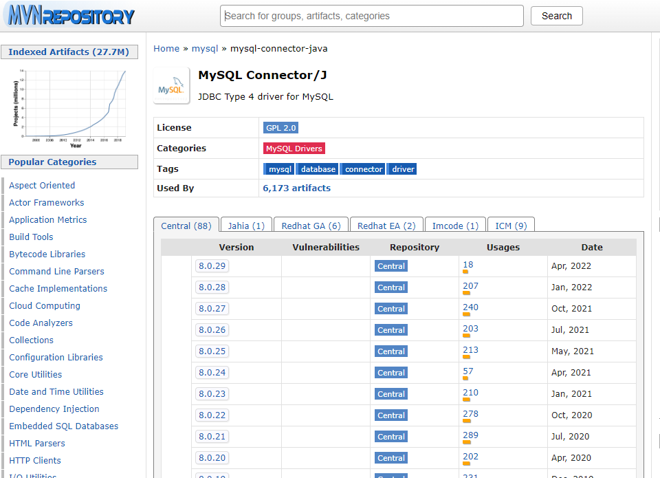Open the Dependency Injection category
Image resolution: width=660 pixels, height=478 pixels.
[x=54, y=409]
